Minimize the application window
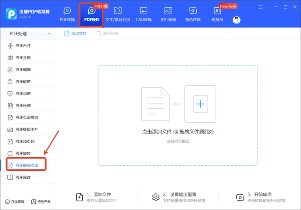 tap(276, 7)
